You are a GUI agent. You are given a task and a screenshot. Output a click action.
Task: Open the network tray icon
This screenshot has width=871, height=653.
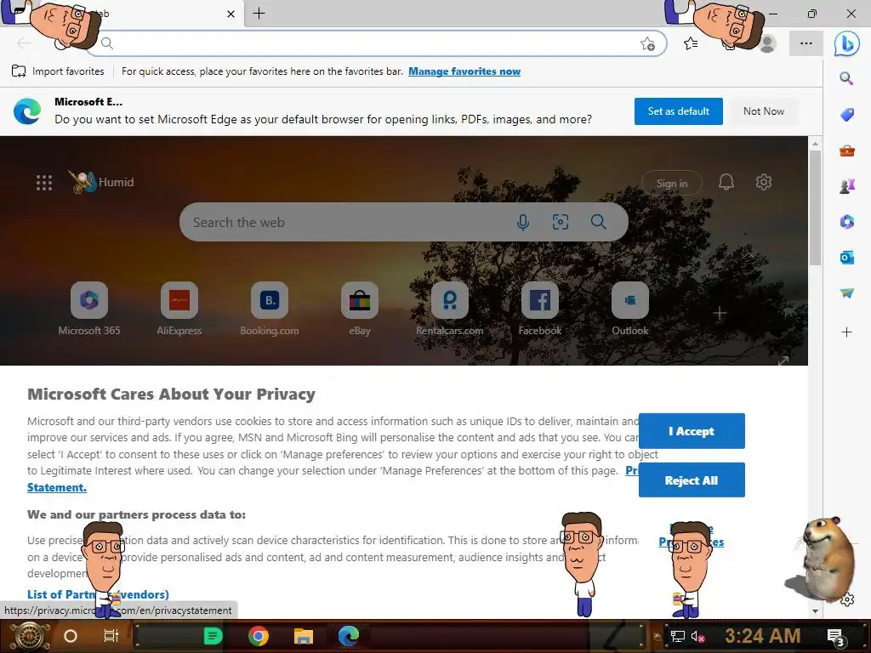(x=677, y=636)
